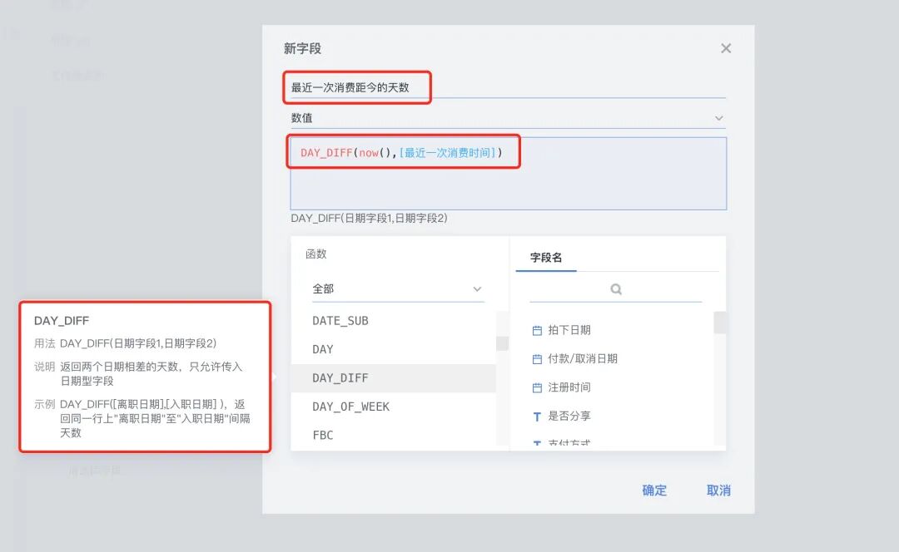The image size is (899, 552).
Task: Expand the function filter chevron above DATE_SUB
Action: (477, 288)
